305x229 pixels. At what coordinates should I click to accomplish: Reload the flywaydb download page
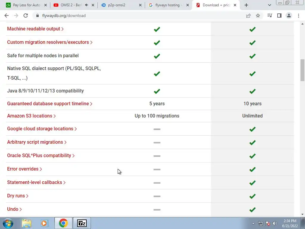coord(26,16)
